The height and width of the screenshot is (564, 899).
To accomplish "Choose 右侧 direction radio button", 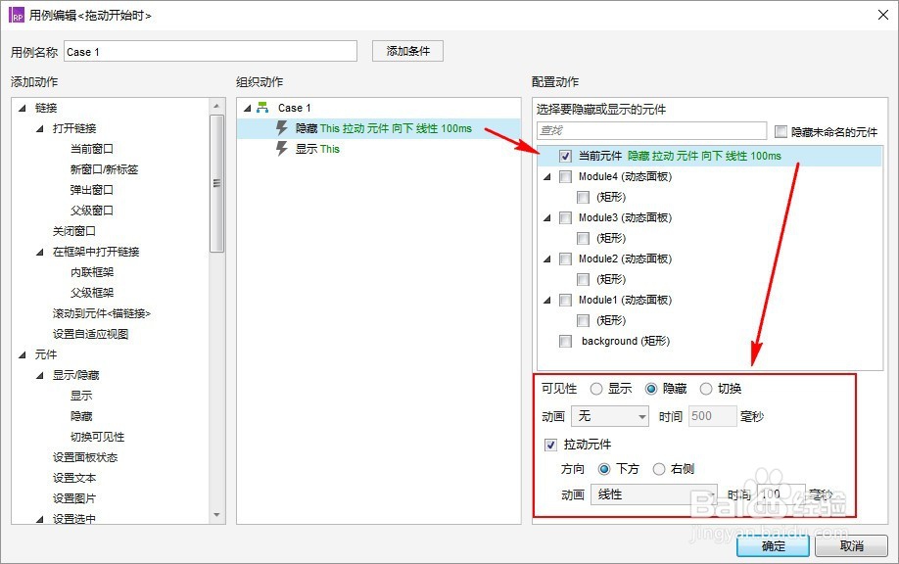I will coord(659,469).
